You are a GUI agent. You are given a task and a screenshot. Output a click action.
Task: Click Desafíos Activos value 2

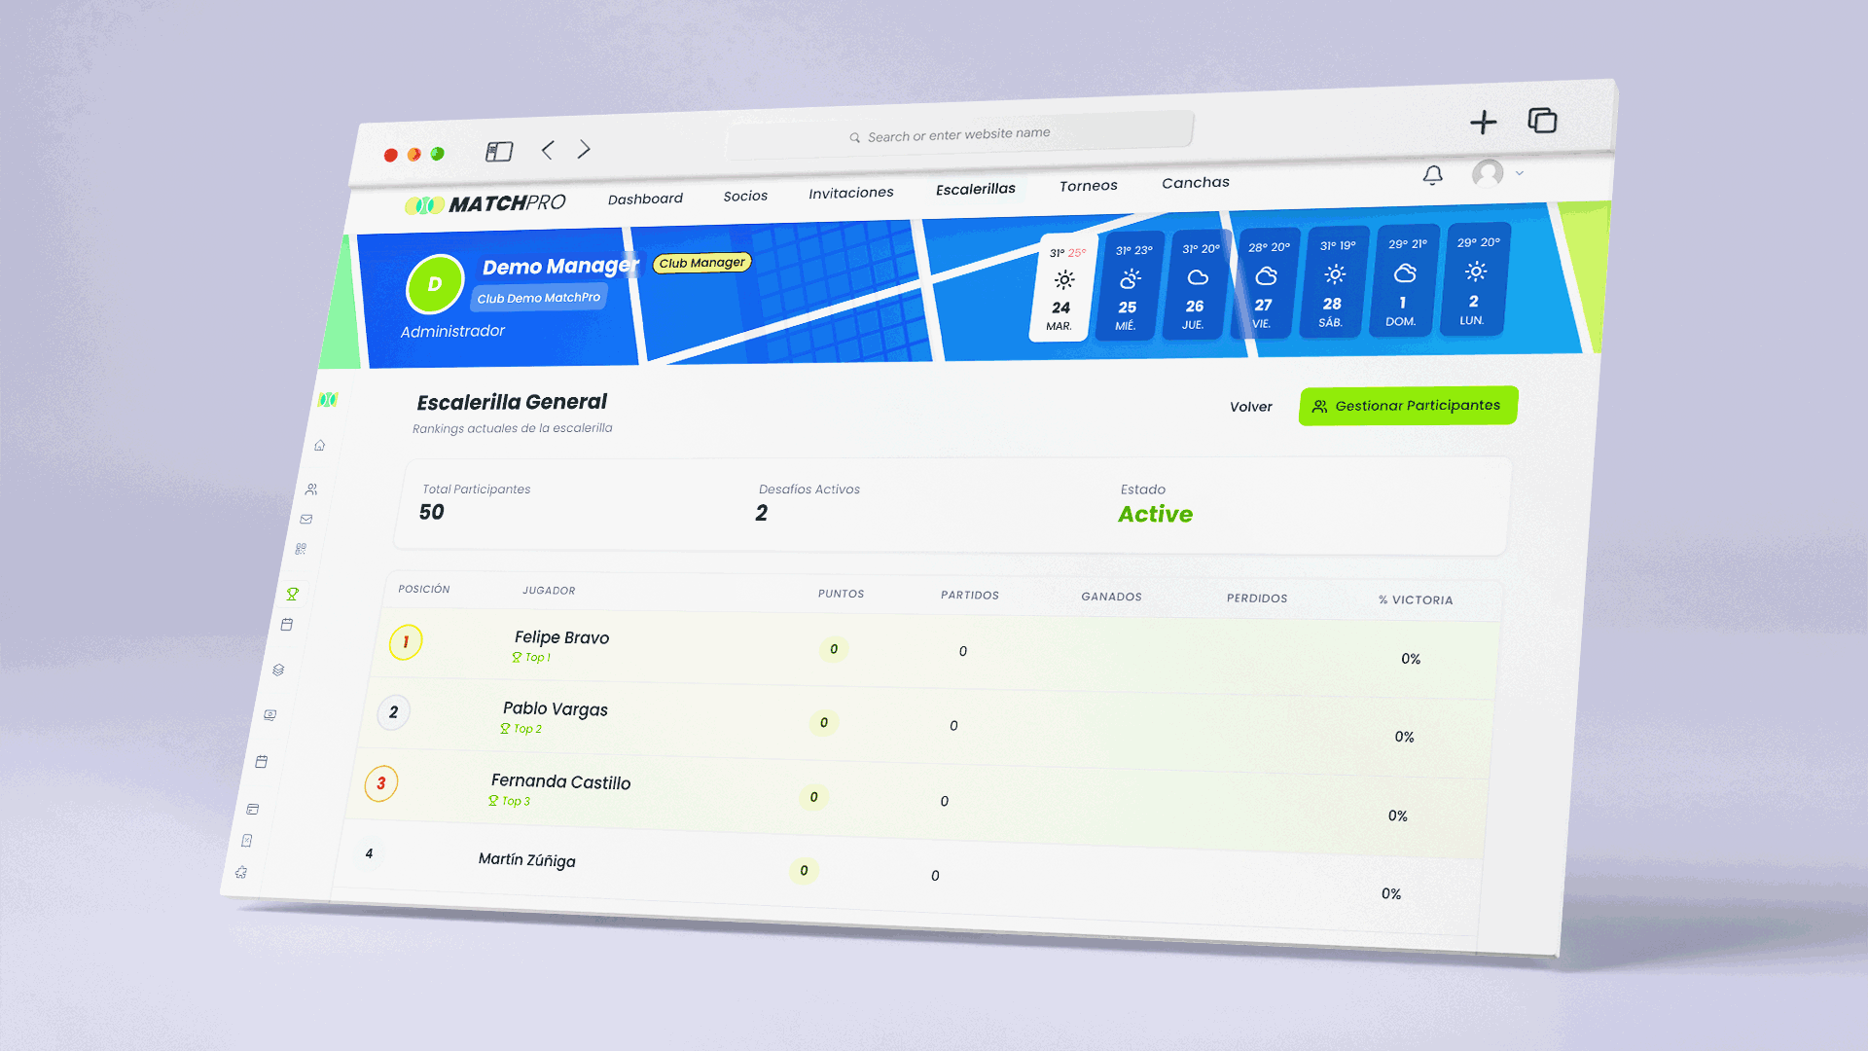762,513
